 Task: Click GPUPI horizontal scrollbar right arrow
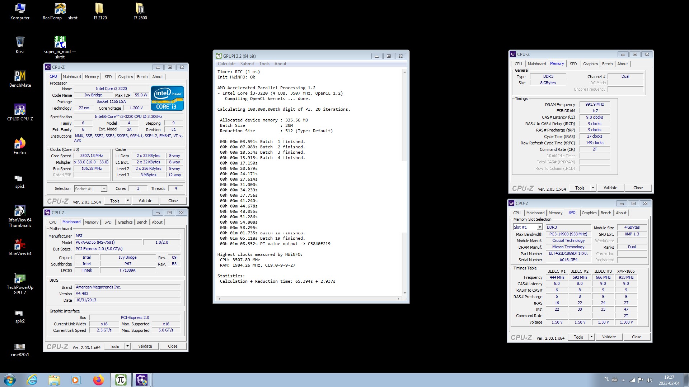pos(398,299)
